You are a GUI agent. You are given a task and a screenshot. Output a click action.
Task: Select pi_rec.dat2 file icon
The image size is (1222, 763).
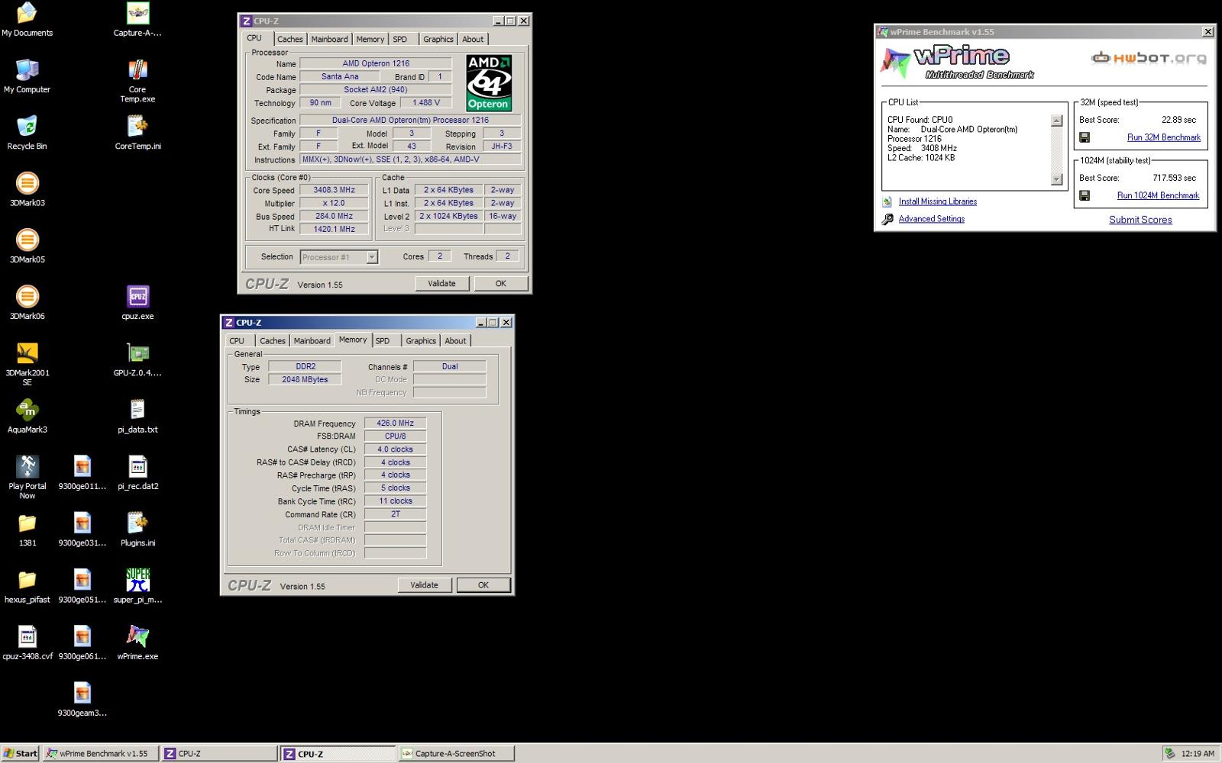137,472
